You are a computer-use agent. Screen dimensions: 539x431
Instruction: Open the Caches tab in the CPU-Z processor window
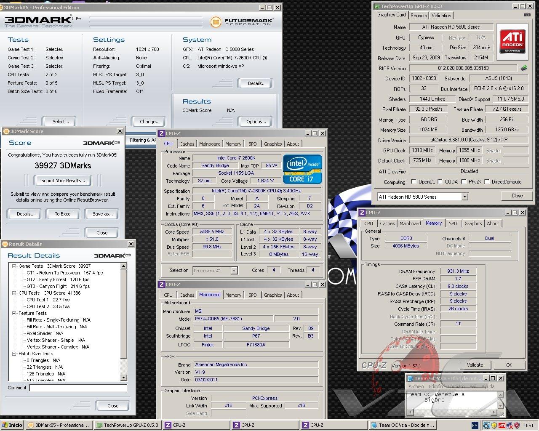pos(187,144)
